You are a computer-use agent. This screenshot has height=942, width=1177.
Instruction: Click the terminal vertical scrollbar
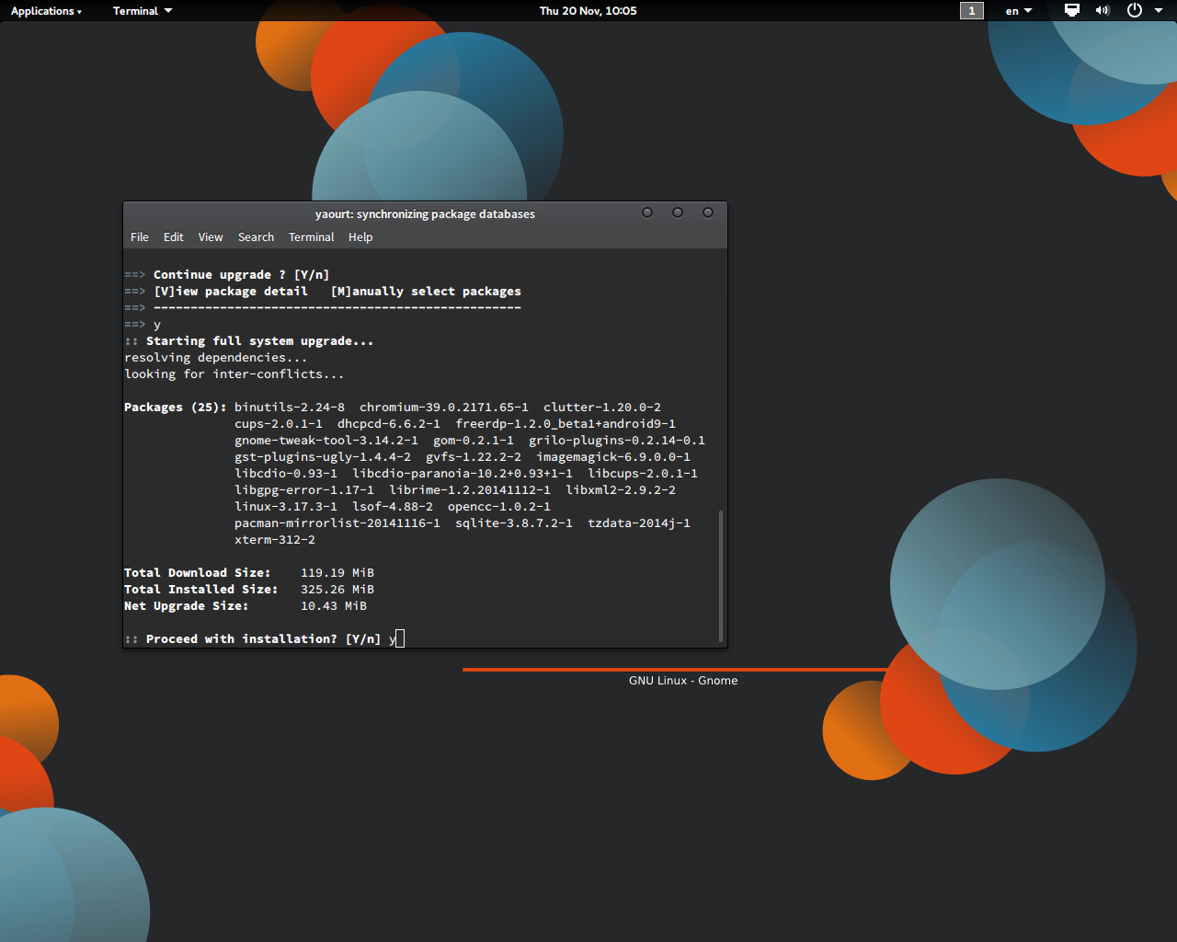click(x=721, y=576)
